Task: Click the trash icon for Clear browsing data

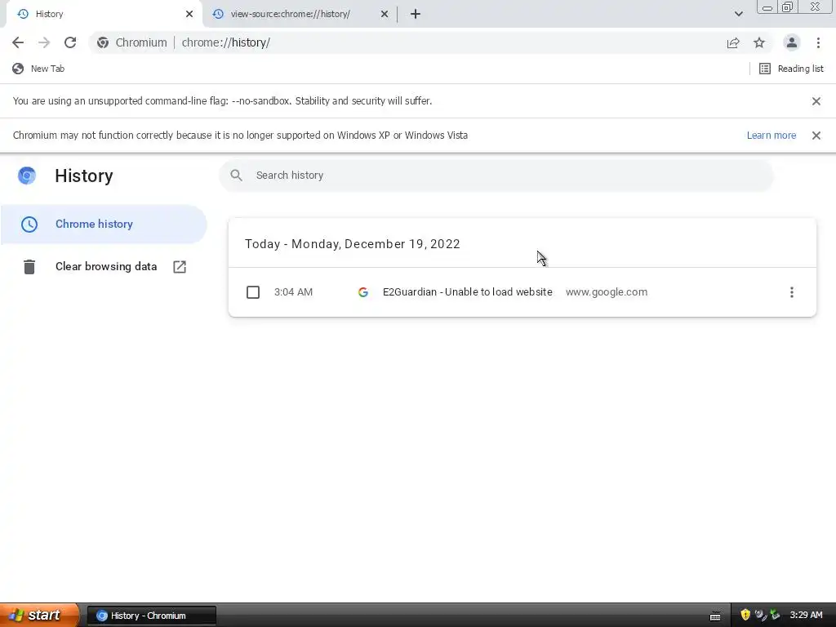Action: point(29,267)
